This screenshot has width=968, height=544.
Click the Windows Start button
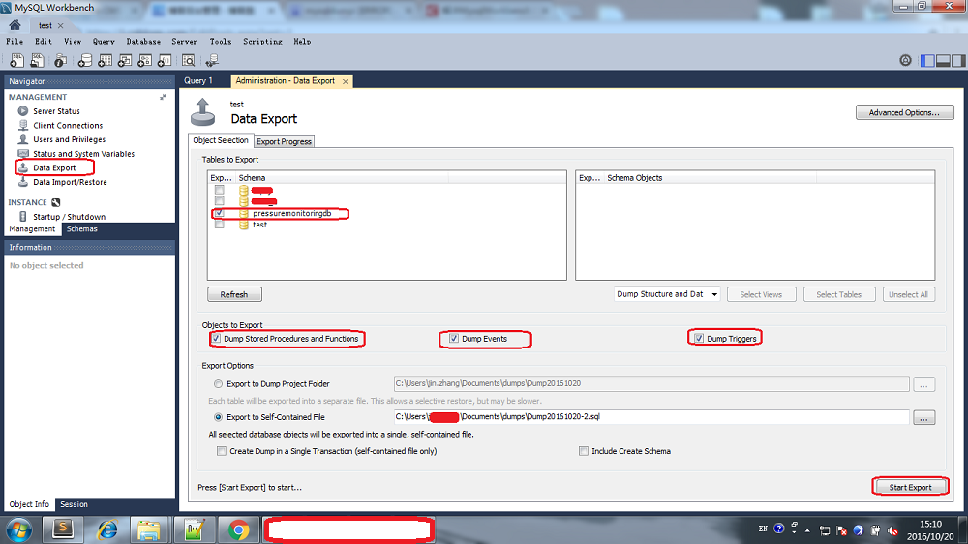18,530
